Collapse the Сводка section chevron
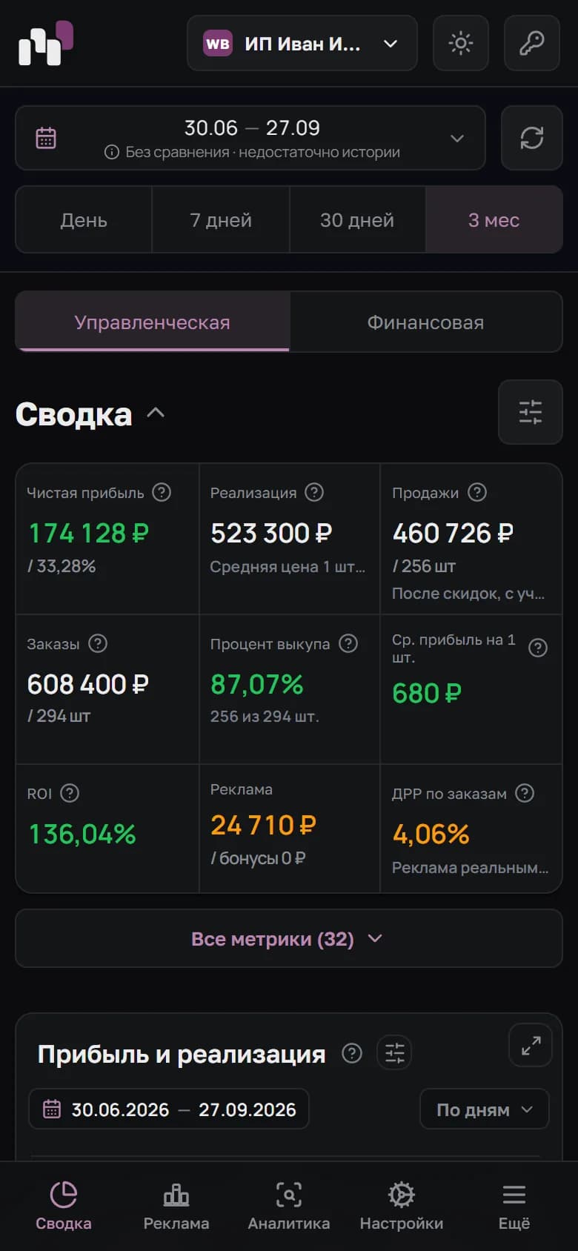 (x=156, y=414)
